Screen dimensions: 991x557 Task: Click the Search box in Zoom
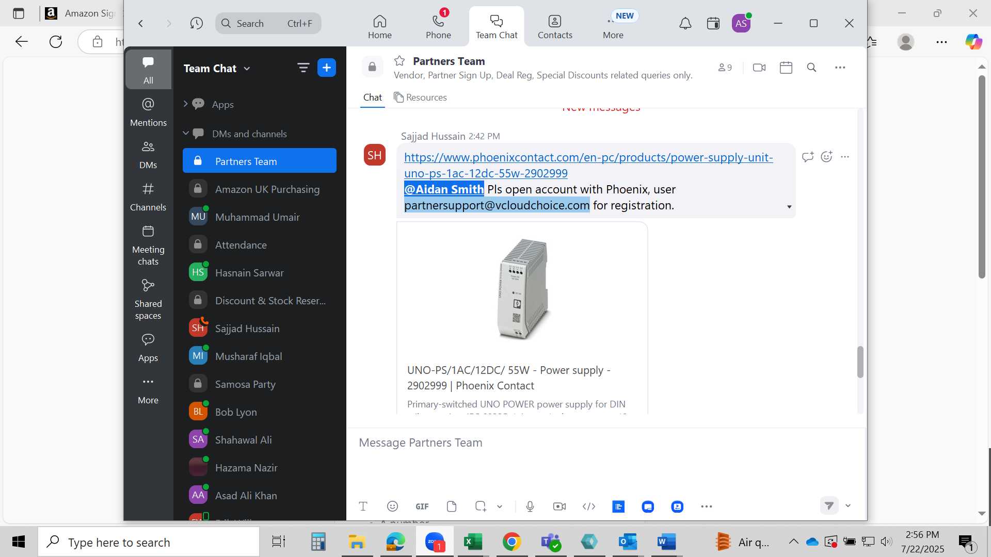click(268, 23)
